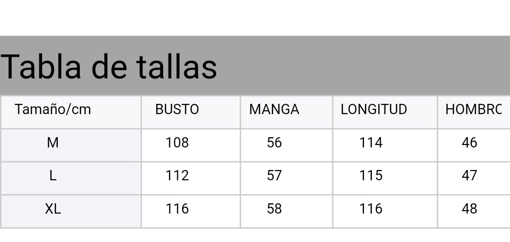
Task: Click the bust value 112 cell
Action: (x=177, y=175)
